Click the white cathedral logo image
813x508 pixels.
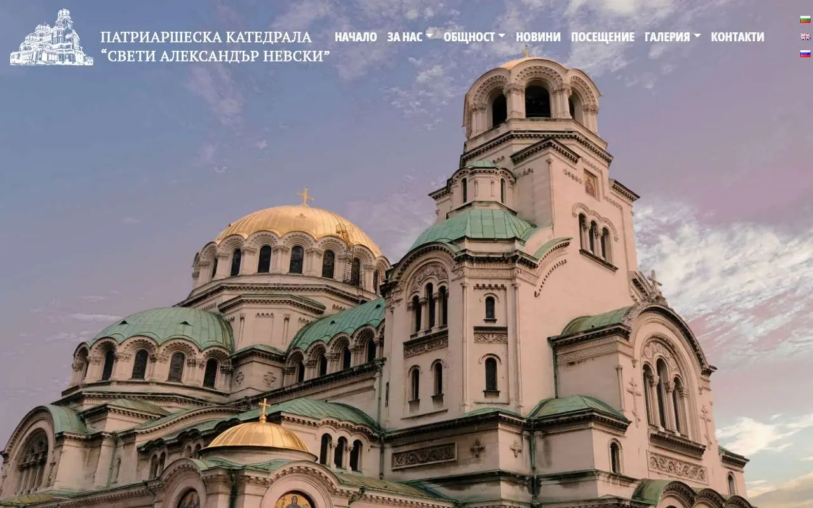pos(51,37)
